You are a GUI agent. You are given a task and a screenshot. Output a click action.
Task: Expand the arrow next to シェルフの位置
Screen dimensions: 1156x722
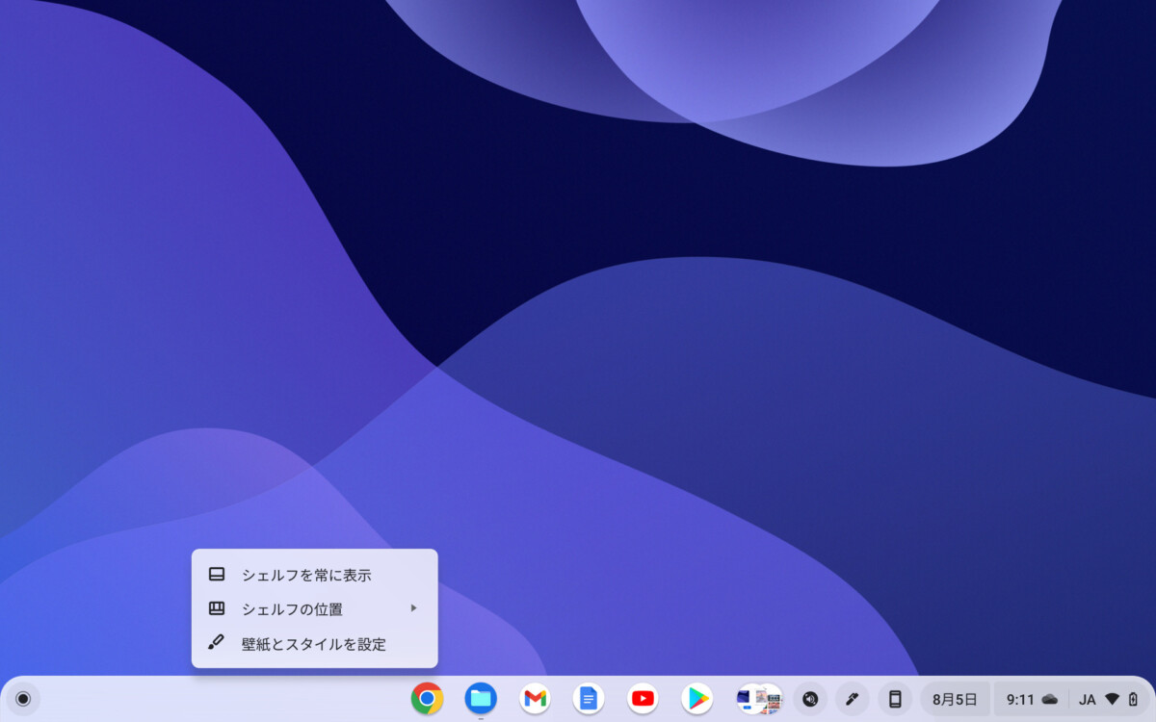pyautogui.click(x=413, y=607)
